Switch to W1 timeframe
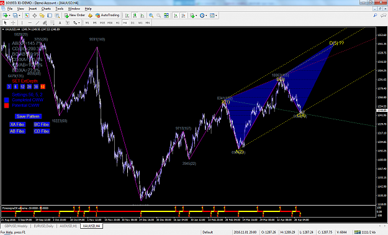 (x=140, y=23)
